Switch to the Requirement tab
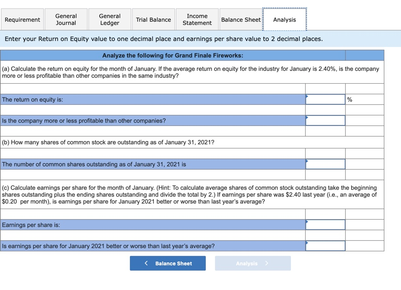401x290 pixels. point(22,19)
